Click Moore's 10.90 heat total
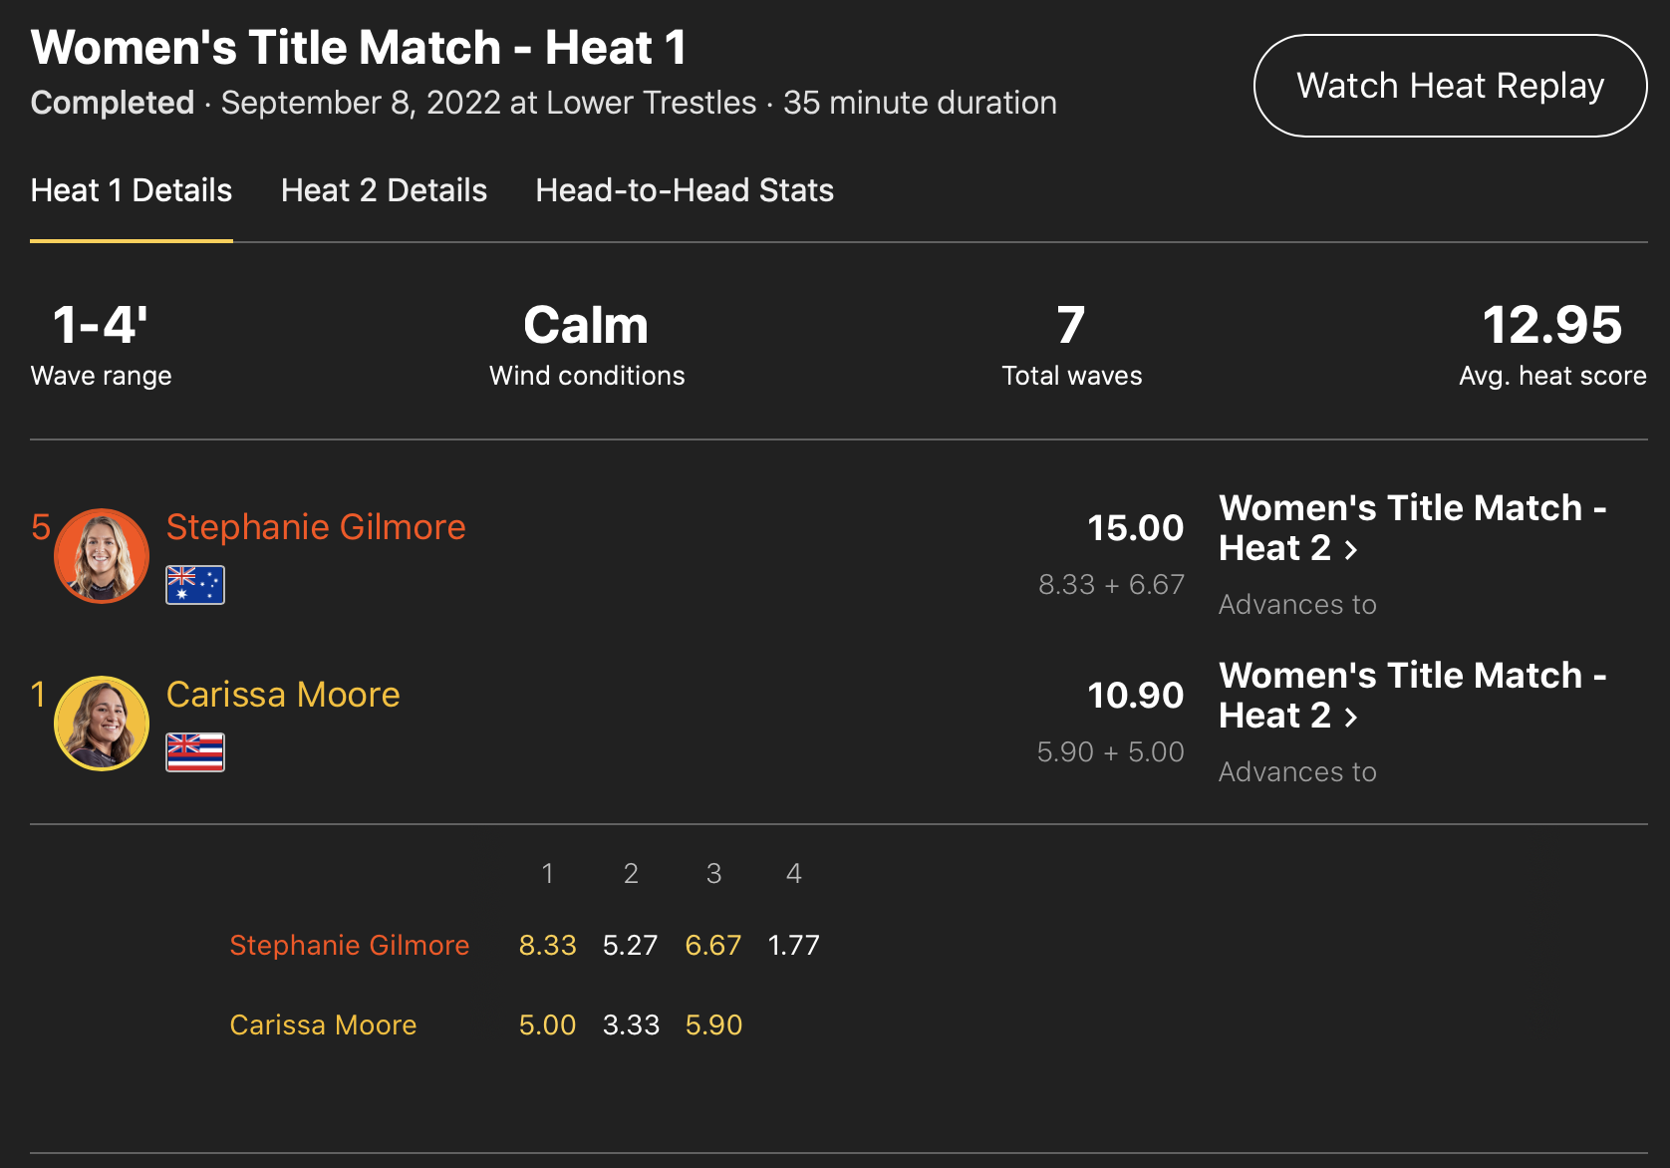 coord(1135,696)
